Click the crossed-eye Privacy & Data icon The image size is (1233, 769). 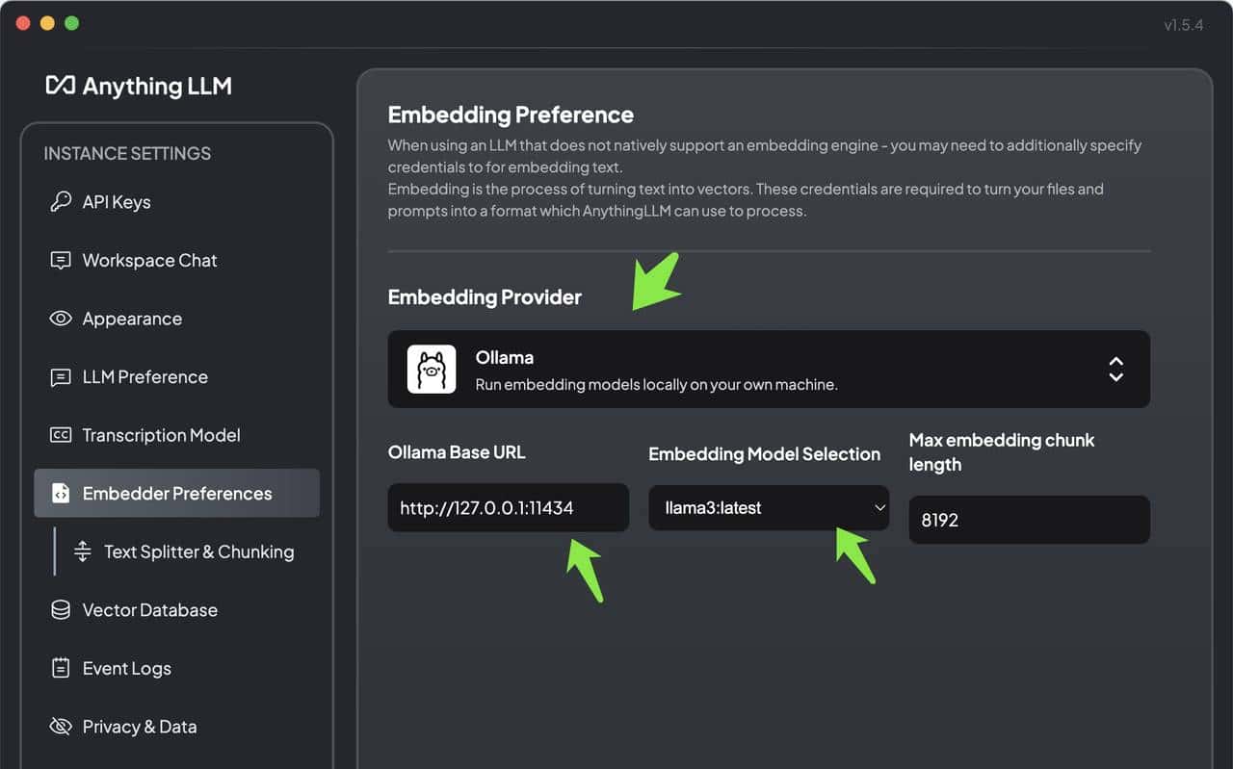(x=61, y=727)
